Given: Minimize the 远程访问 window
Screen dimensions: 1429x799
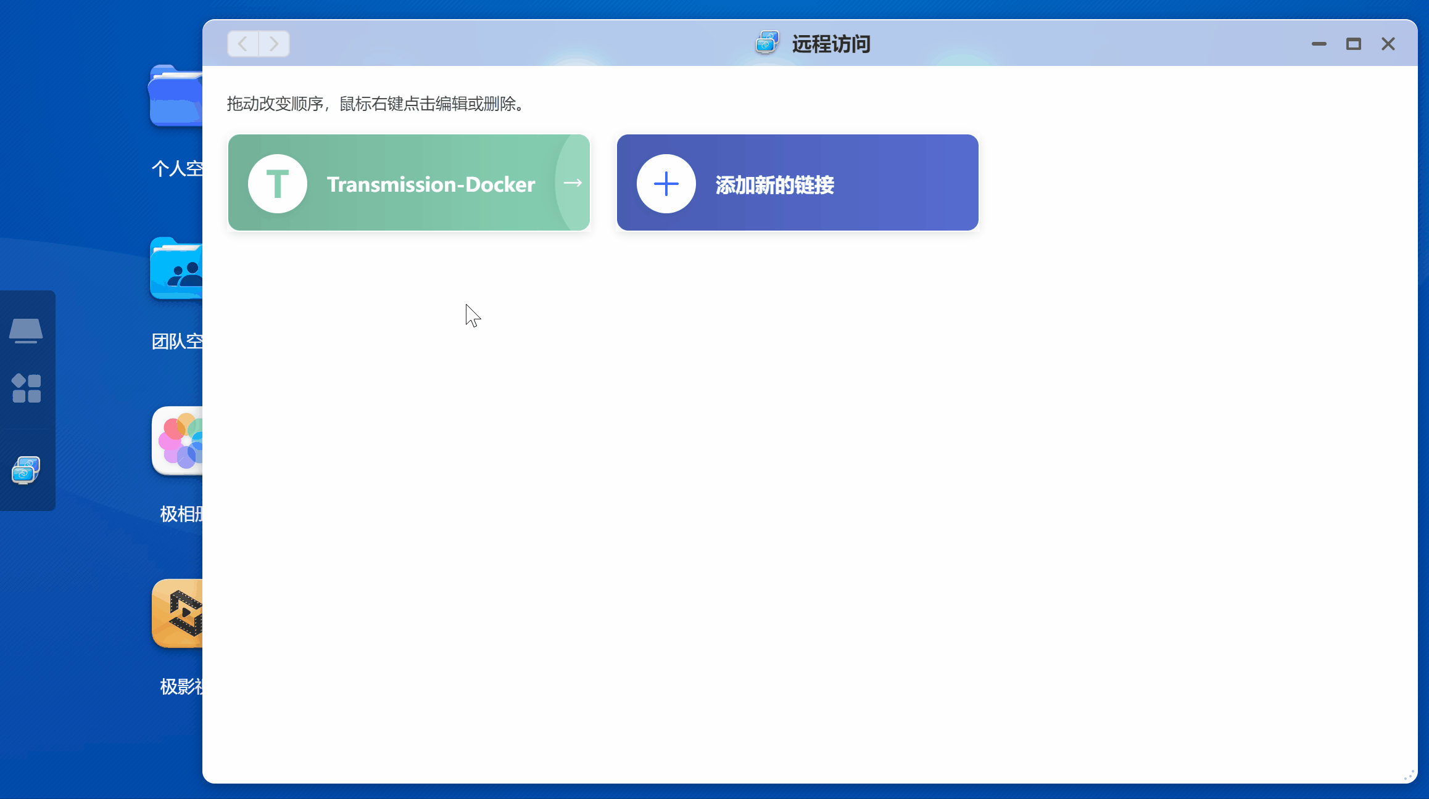Looking at the screenshot, I should click(1319, 44).
